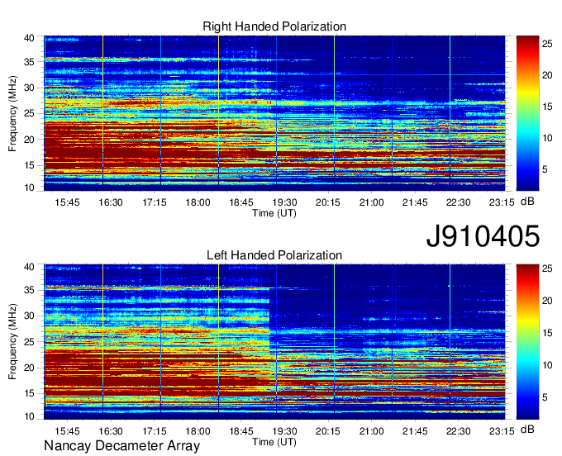Click the 'Nancay Decameter Array' caption
Screen dimensions: 562x456
121,446
